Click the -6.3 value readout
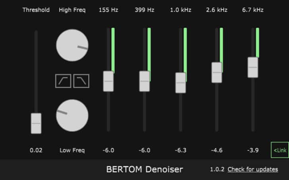The height and width of the screenshot is (180, 289). 181,150
